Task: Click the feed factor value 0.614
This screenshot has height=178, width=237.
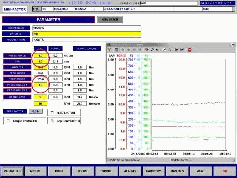Action: click(x=36, y=111)
